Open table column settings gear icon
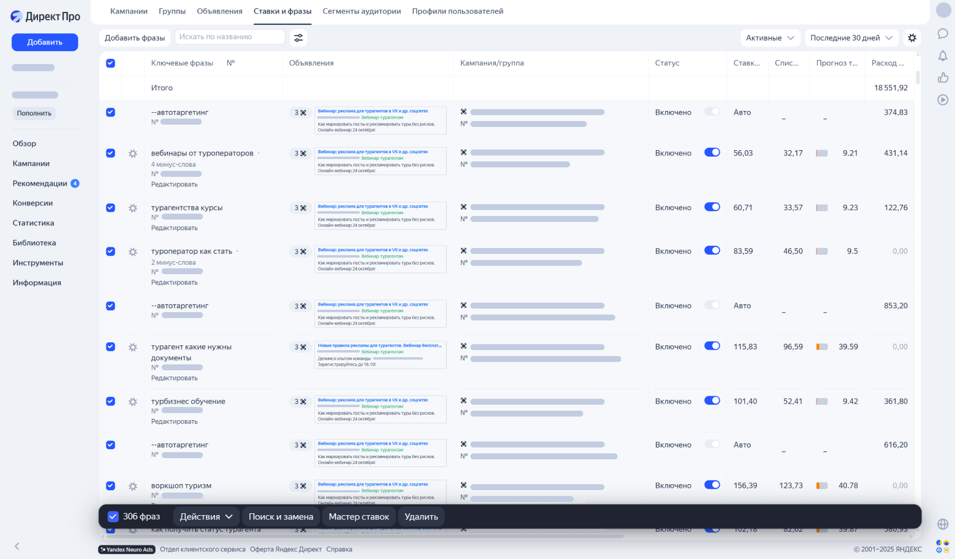Viewport: 955px width, 559px height. pyautogui.click(x=912, y=37)
